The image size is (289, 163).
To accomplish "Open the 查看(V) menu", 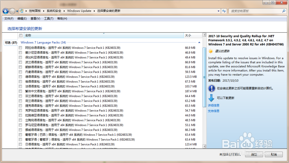I will click(35, 19).
